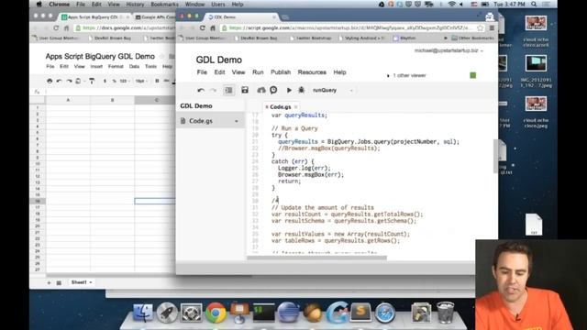Format as currency in spreadsheet toolbar
587x330 pixels.
(x=105, y=81)
